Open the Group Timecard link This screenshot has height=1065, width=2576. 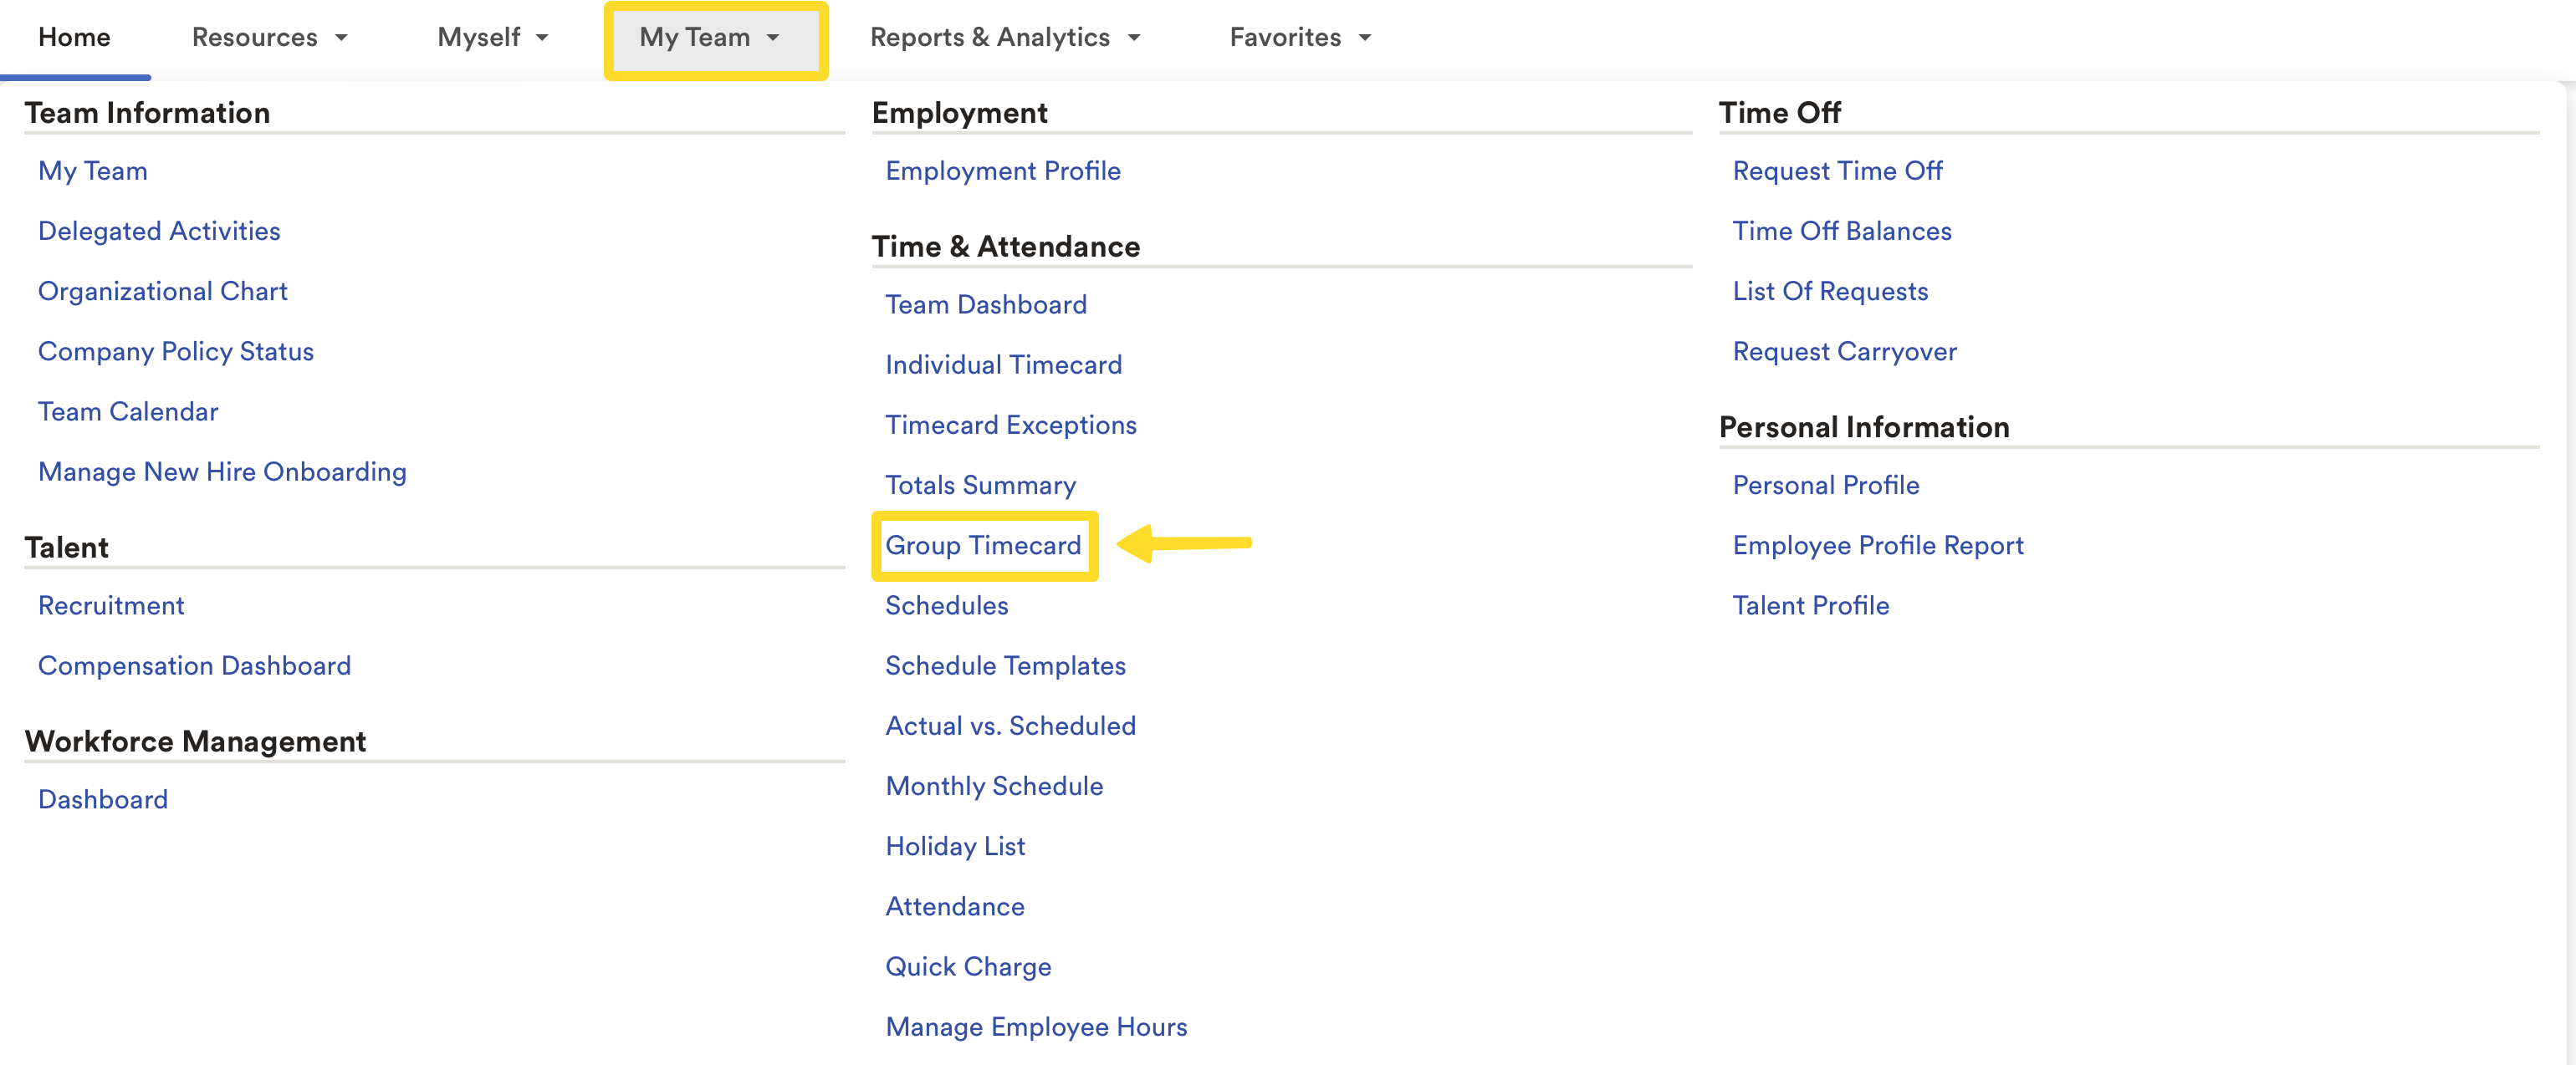coord(983,546)
